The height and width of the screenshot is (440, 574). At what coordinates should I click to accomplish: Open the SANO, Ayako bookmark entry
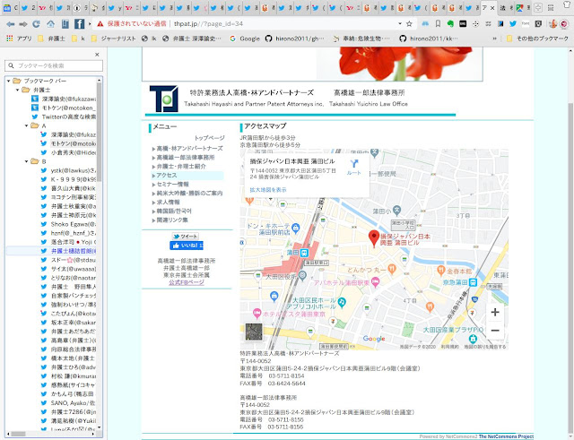[x=68, y=402]
